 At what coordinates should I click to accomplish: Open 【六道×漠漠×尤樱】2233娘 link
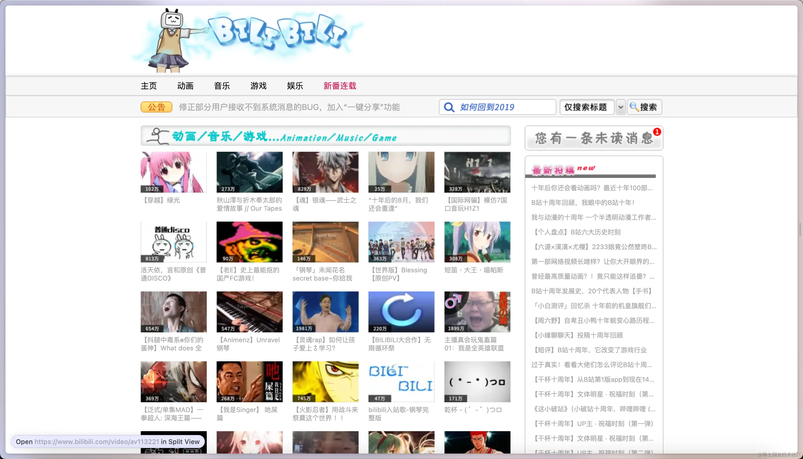point(594,247)
